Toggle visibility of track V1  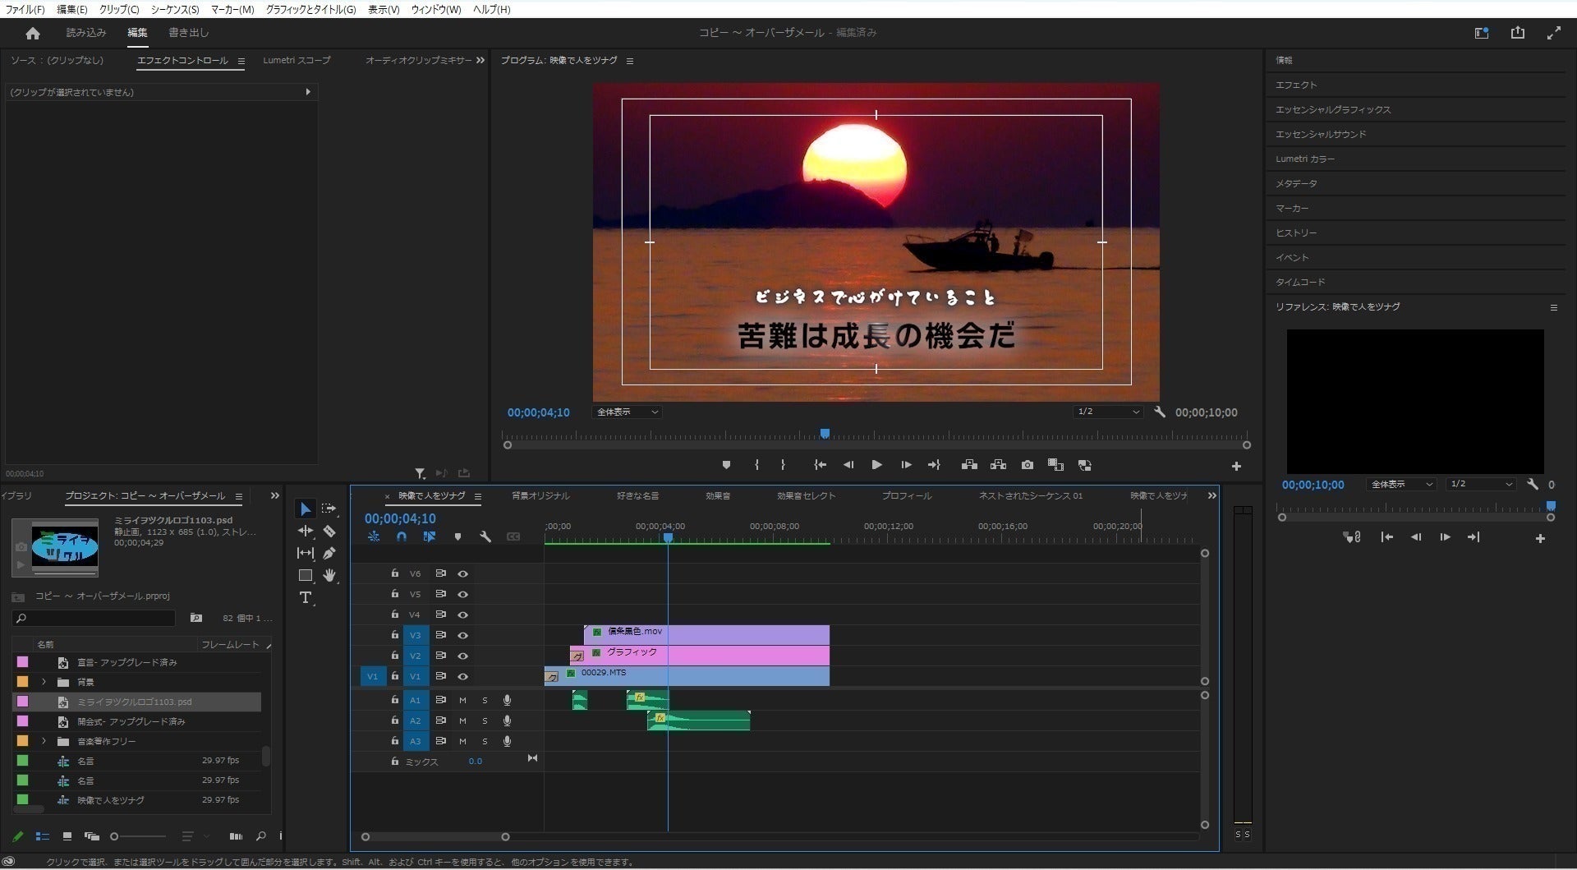point(462,676)
